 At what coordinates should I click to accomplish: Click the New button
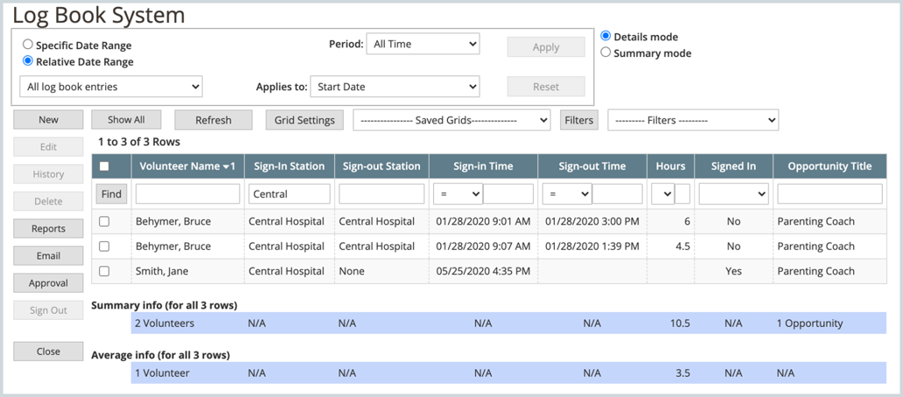click(x=48, y=120)
